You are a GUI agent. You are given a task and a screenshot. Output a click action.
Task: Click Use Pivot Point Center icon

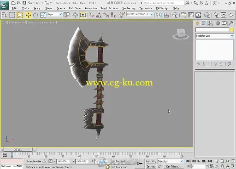66,15
